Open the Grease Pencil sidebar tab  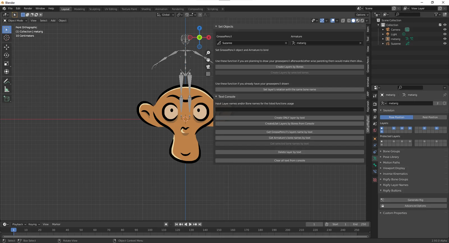(368, 64)
